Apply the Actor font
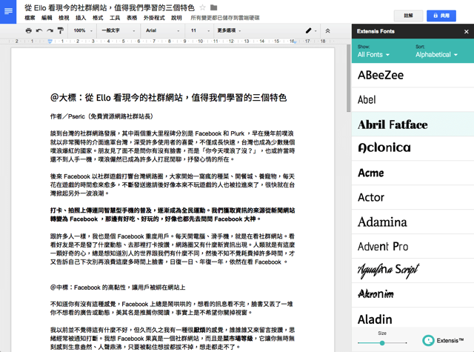The width and height of the screenshot is (474, 352). click(x=413, y=197)
